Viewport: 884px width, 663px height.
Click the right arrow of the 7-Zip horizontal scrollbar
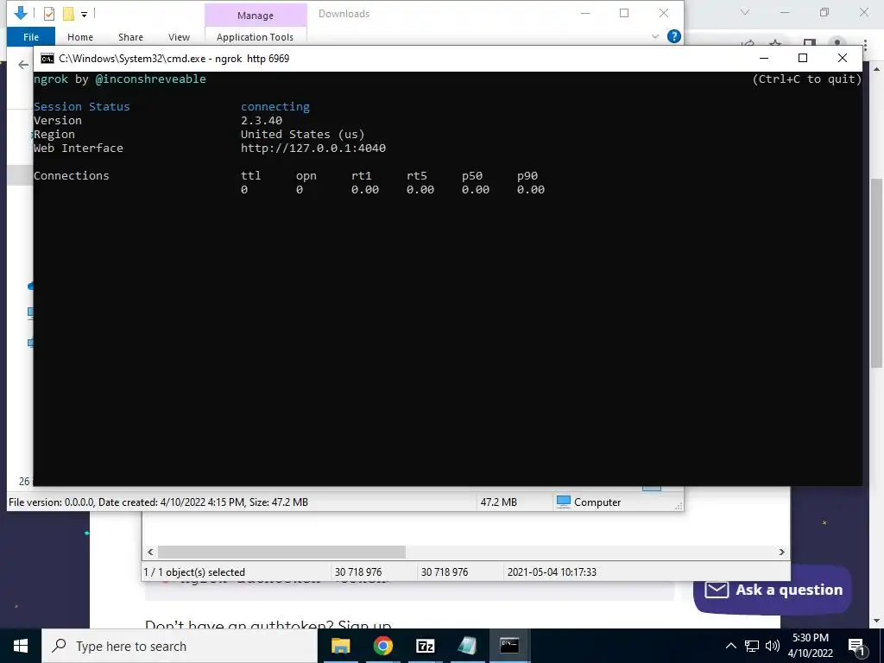[x=781, y=552]
